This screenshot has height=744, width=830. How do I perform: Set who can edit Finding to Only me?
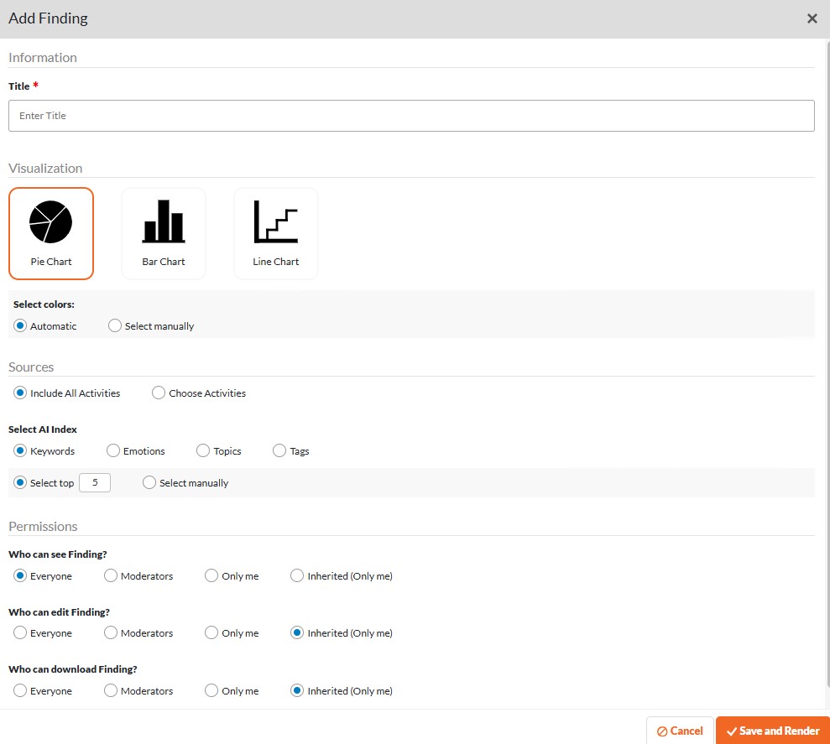click(211, 632)
